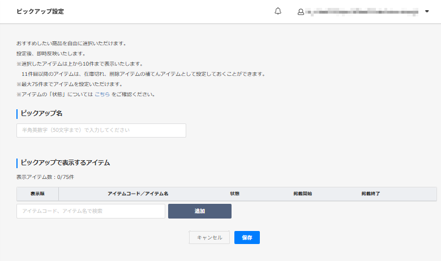Click the ピックアップ名 section heading
Image resolution: width=441 pixels, height=261 pixels.
[41, 113]
